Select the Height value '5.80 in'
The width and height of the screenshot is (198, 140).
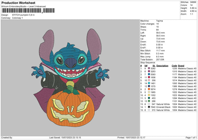tap(193, 8)
